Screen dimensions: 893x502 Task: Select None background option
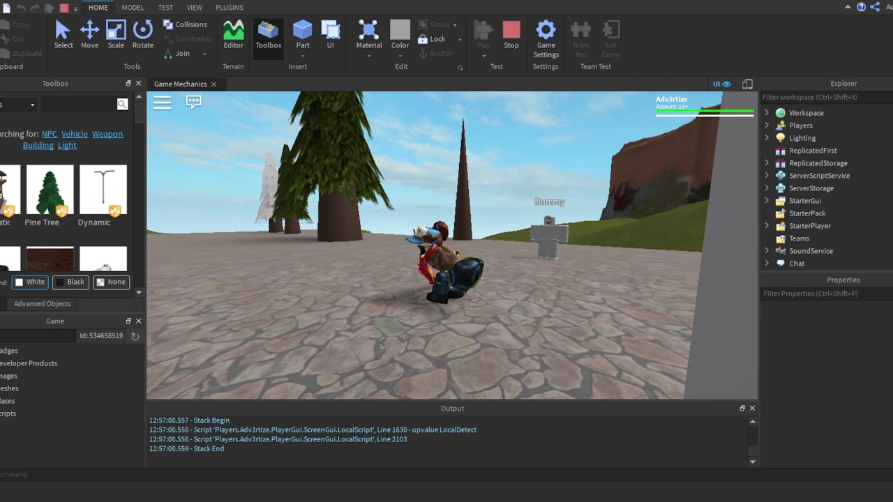tap(111, 282)
